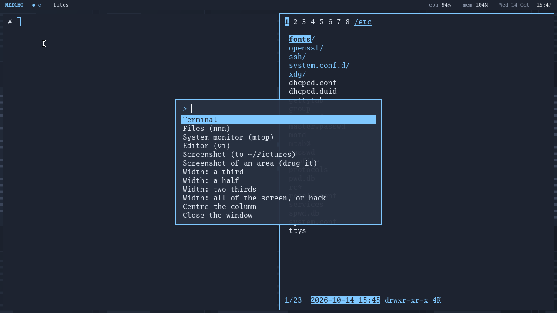Choose Width: a half
The width and height of the screenshot is (557, 313).
click(278, 181)
